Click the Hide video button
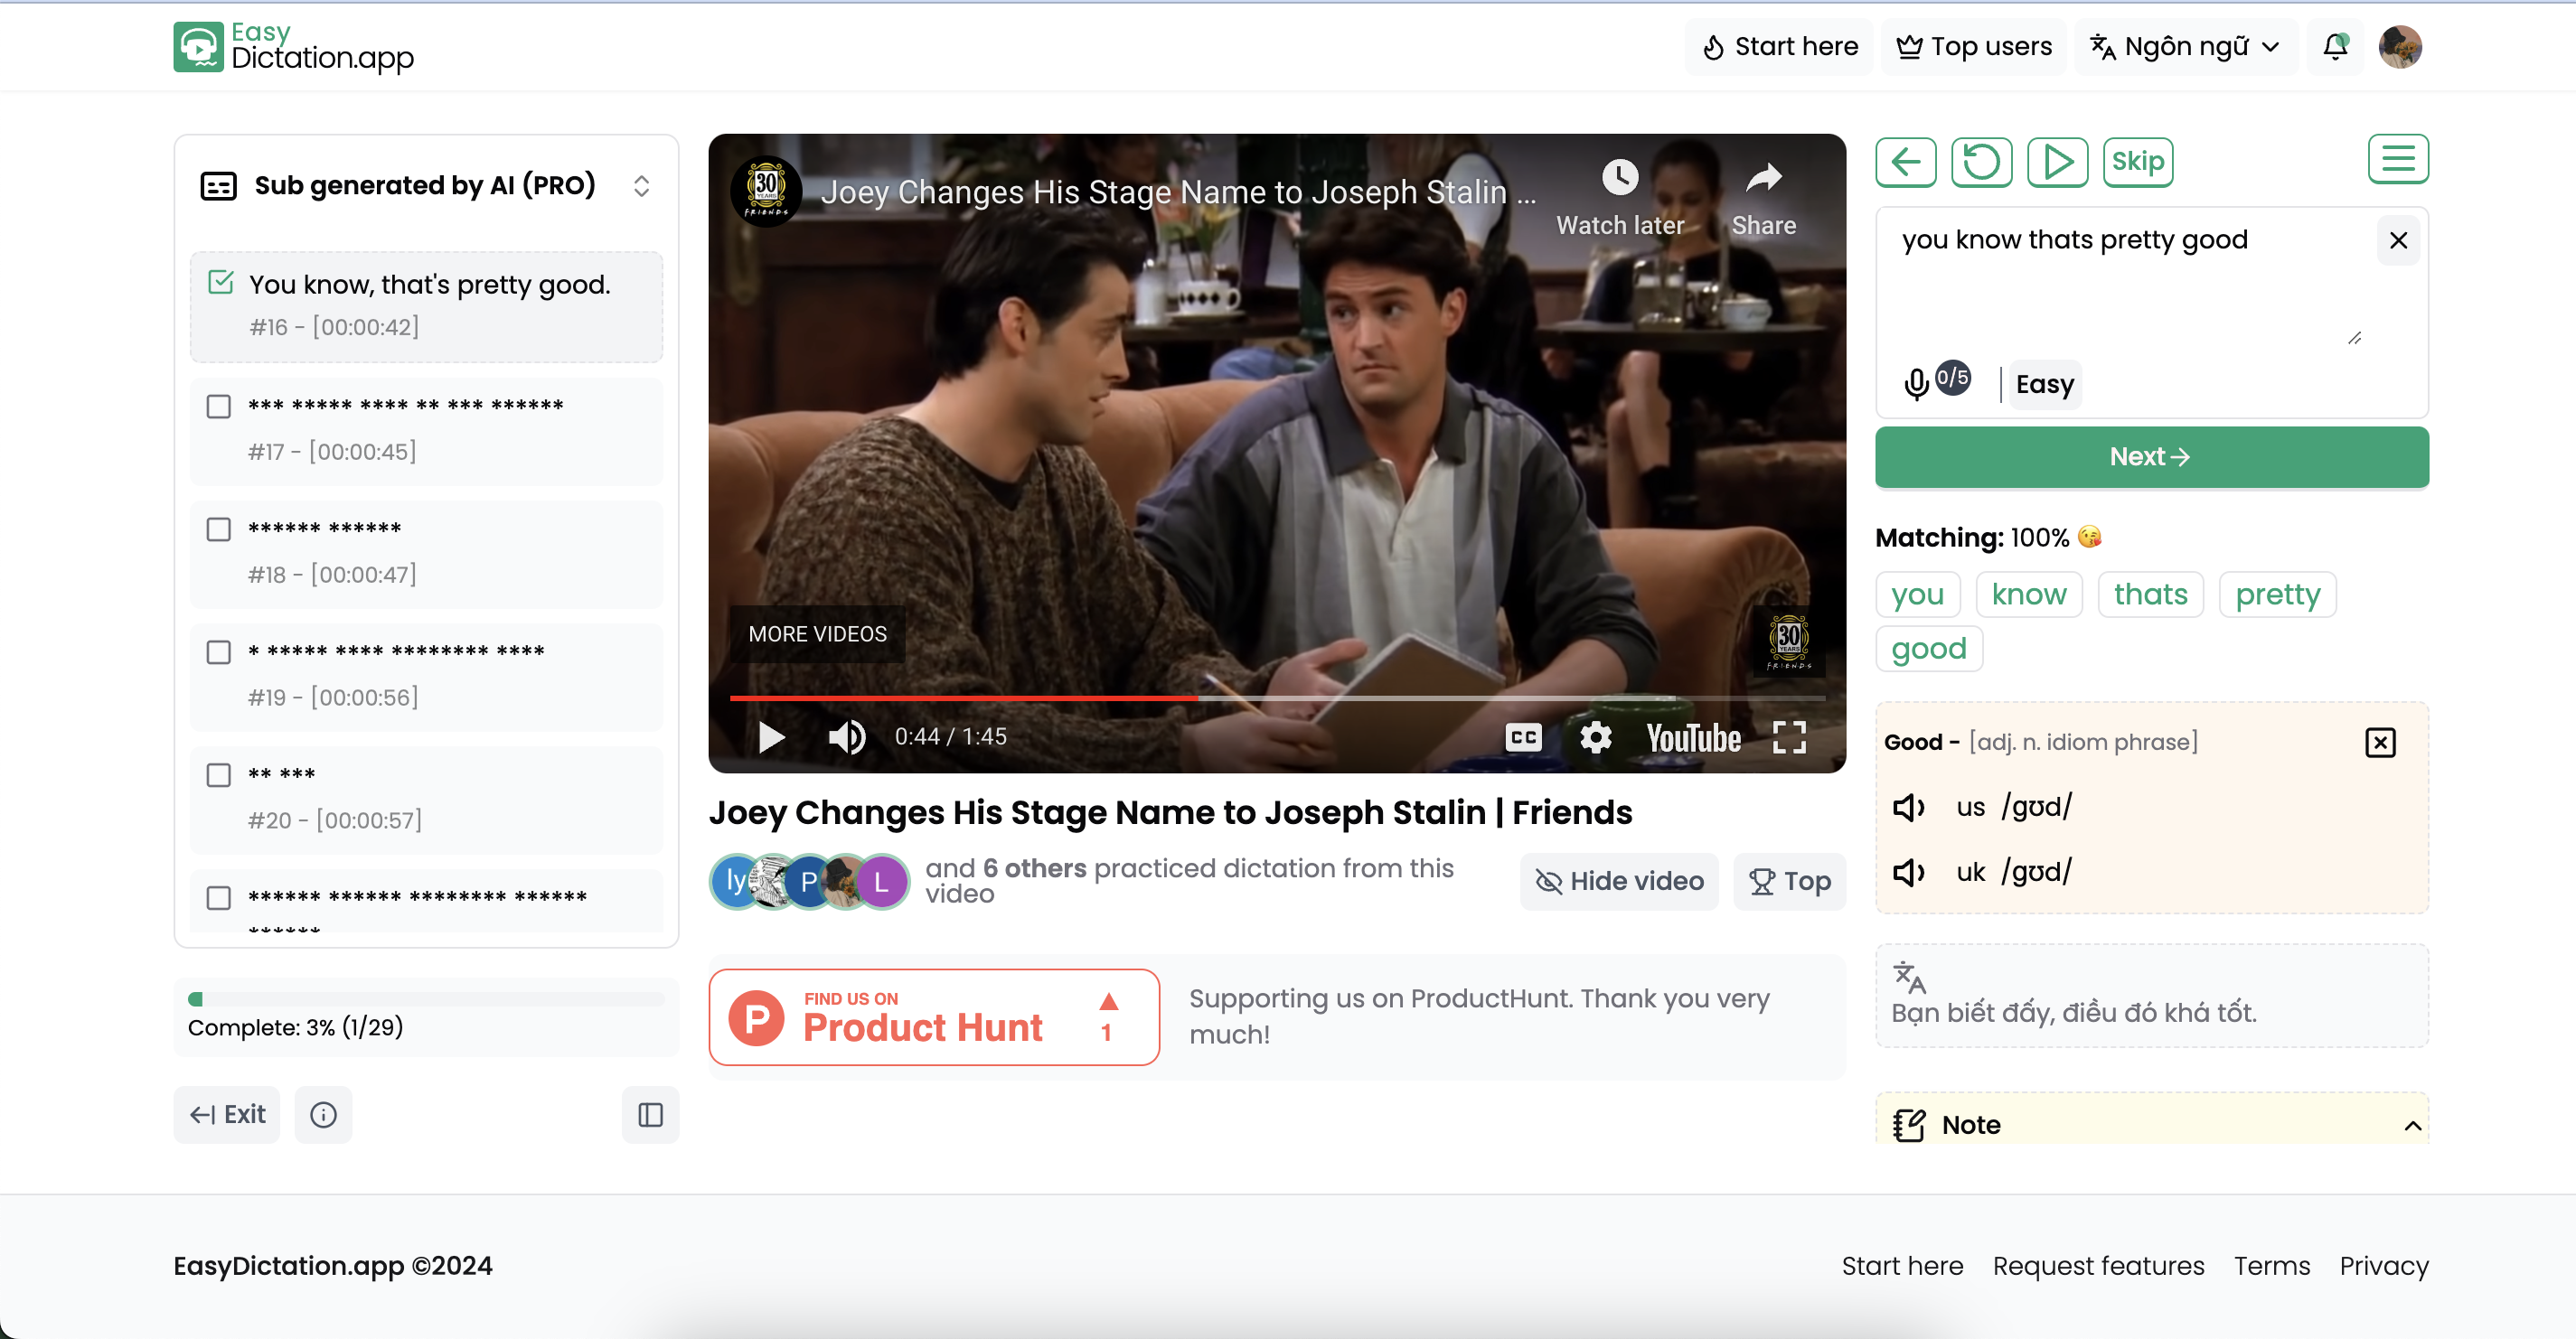Image resolution: width=2576 pixels, height=1339 pixels. pos(1619,881)
